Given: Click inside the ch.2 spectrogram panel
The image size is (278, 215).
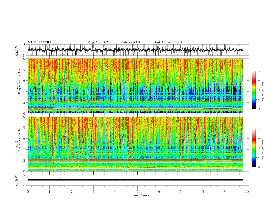Looking at the screenshot, I should pyautogui.click(x=135, y=144).
